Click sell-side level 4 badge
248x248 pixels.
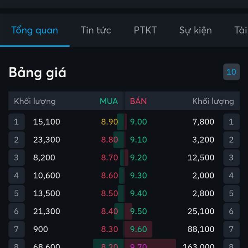[231, 175]
